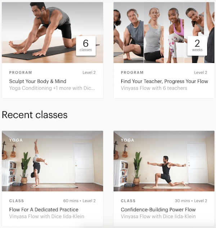Click YOGA tag on the lunge thumbnail

[127, 140]
